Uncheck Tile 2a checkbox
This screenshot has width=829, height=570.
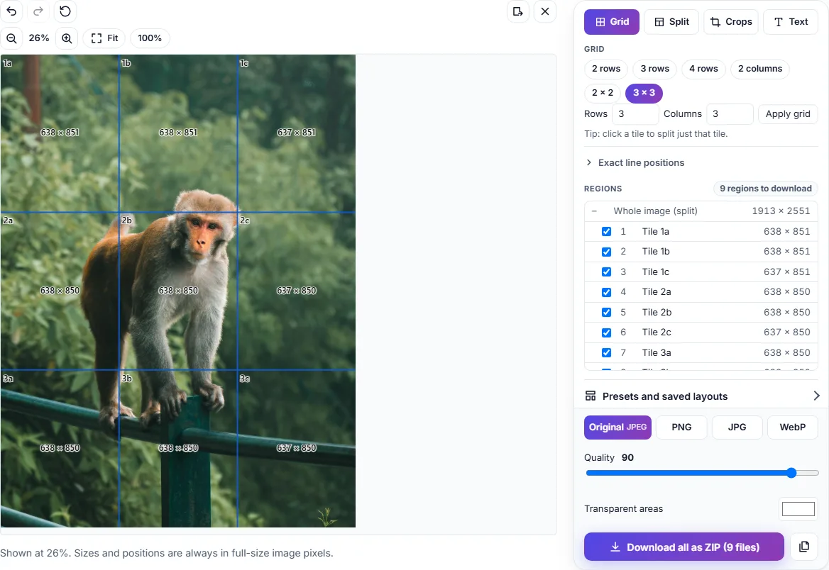[606, 291]
